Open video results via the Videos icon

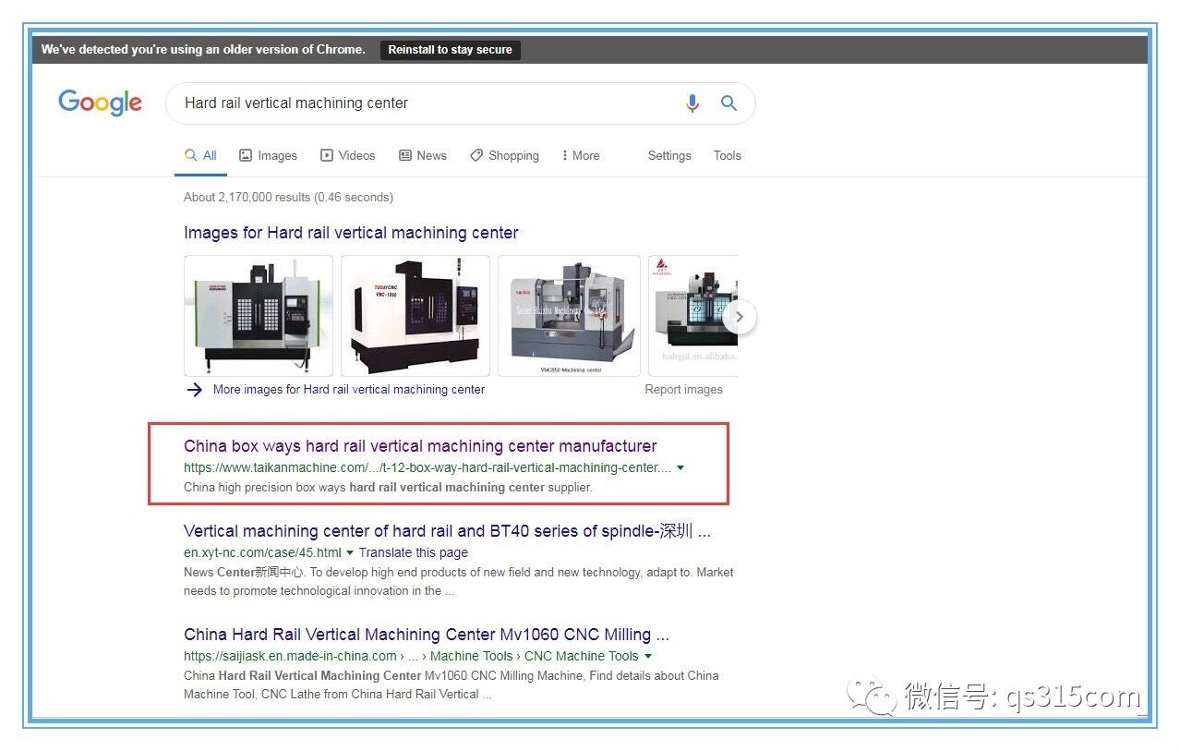(326, 155)
